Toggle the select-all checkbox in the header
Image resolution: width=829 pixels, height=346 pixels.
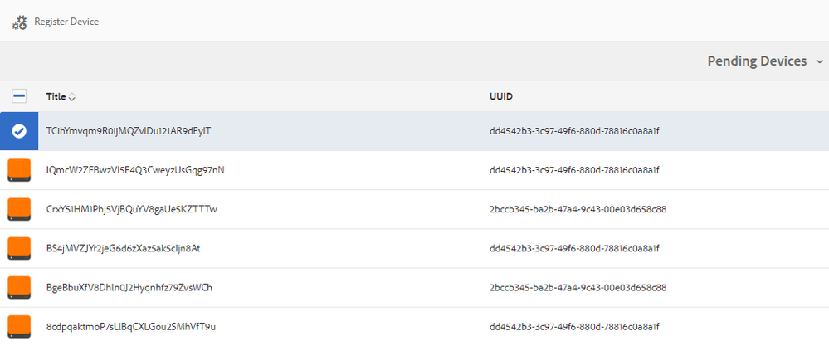(19, 96)
